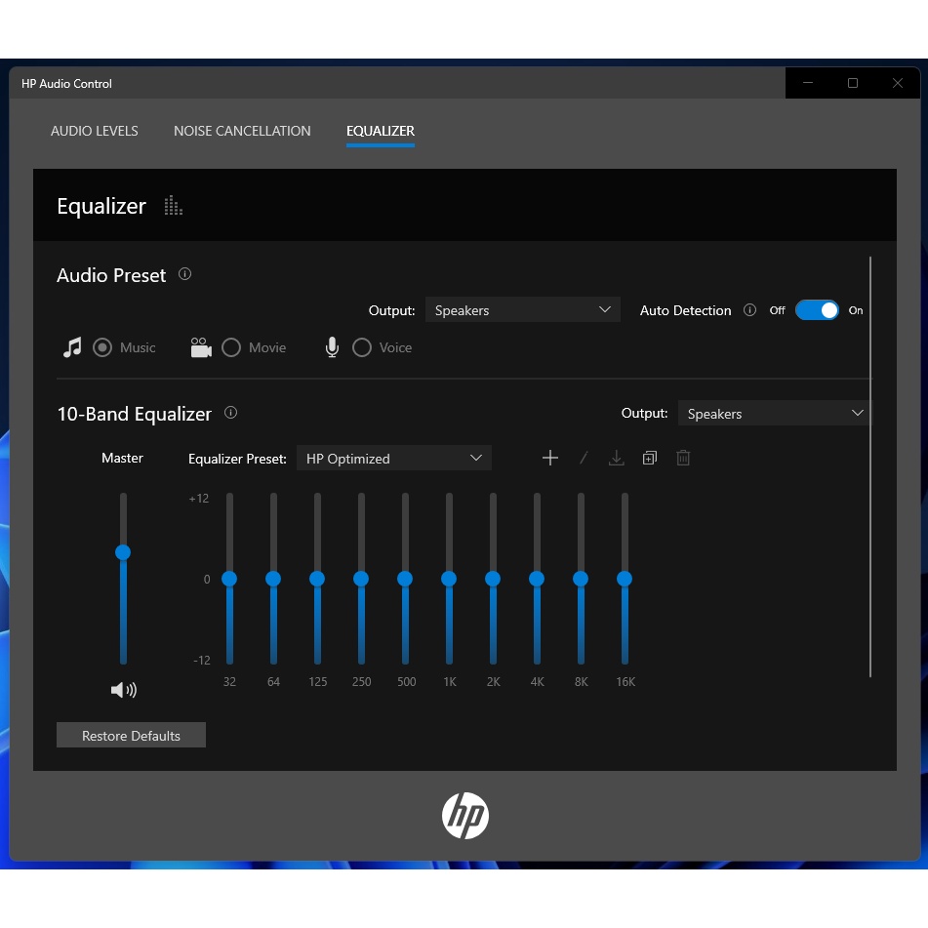Click info icon next to Auto Detection
The width and height of the screenshot is (928, 928).
749,310
